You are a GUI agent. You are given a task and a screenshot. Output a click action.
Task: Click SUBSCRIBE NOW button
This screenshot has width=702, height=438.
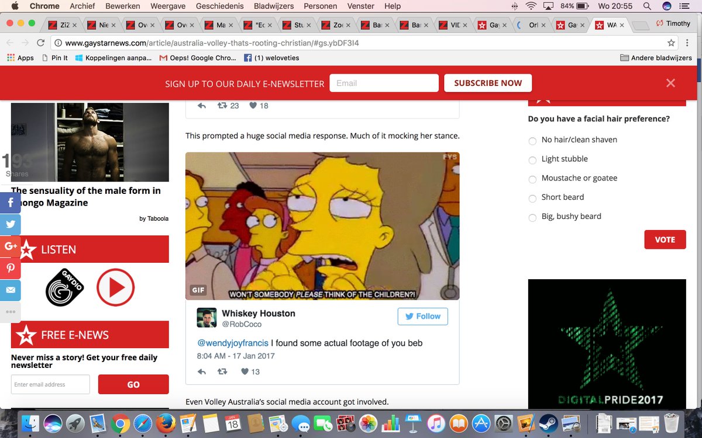[488, 83]
